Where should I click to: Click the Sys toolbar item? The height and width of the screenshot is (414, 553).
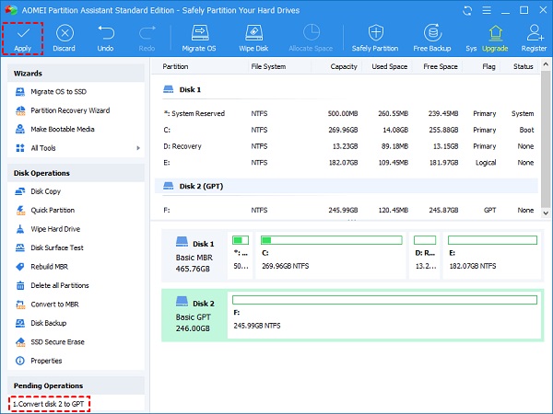(x=471, y=48)
